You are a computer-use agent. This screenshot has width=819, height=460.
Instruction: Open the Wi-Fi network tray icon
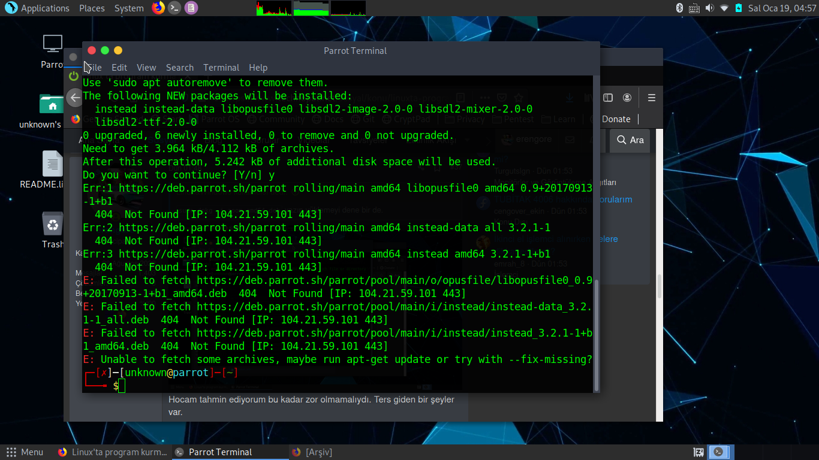pos(724,8)
